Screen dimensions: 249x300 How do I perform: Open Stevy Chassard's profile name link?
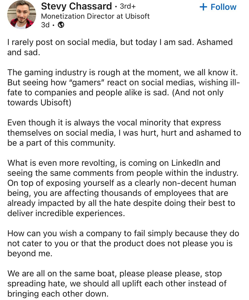pyautogui.click(x=76, y=6)
